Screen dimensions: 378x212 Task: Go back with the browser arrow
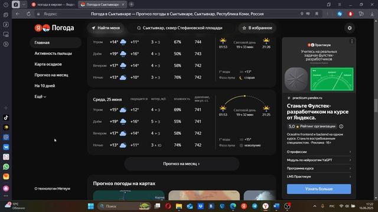[x=17, y=14]
